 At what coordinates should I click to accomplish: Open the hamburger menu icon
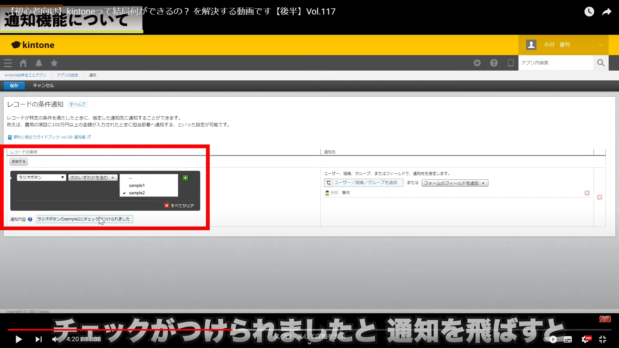coord(8,63)
